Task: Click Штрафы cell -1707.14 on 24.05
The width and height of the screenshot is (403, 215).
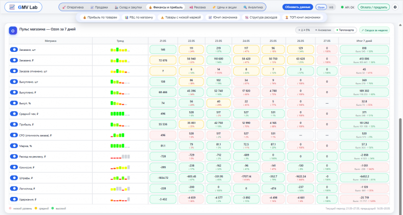Action: click(x=246, y=178)
